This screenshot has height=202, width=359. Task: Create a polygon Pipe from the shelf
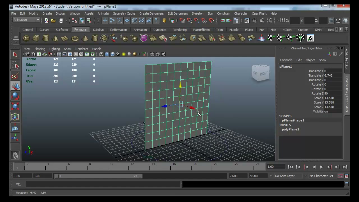[95, 38]
